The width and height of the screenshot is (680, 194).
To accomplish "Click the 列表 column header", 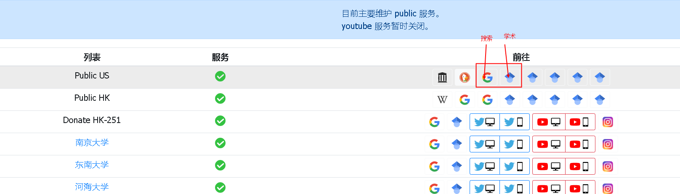I will point(92,57).
